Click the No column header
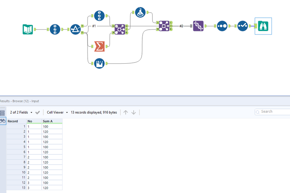 tap(34, 121)
